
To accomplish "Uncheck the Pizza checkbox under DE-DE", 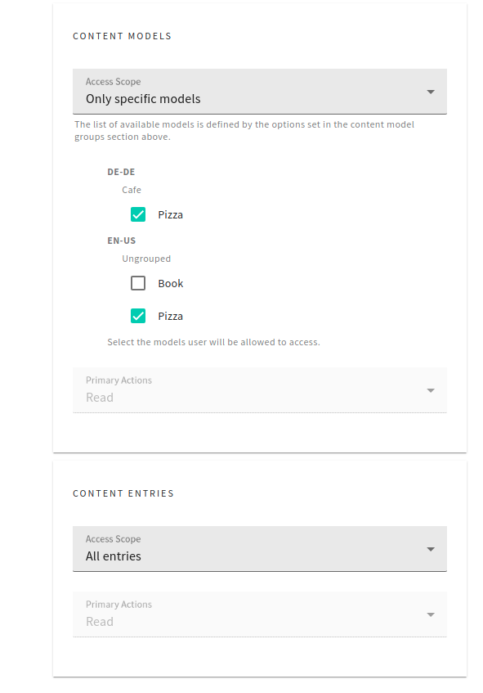I will pyautogui.click(x=139, y=214).
